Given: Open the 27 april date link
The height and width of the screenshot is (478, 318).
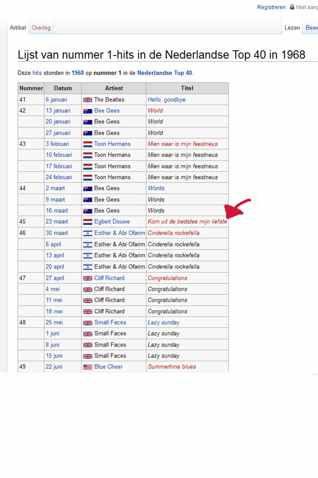Looking at the screenshot, I should 55,278.
